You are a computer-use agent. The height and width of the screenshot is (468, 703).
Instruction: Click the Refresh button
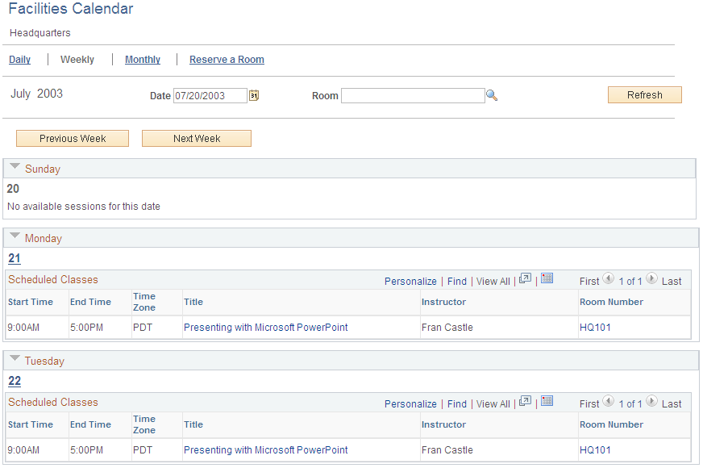[645, 95]
